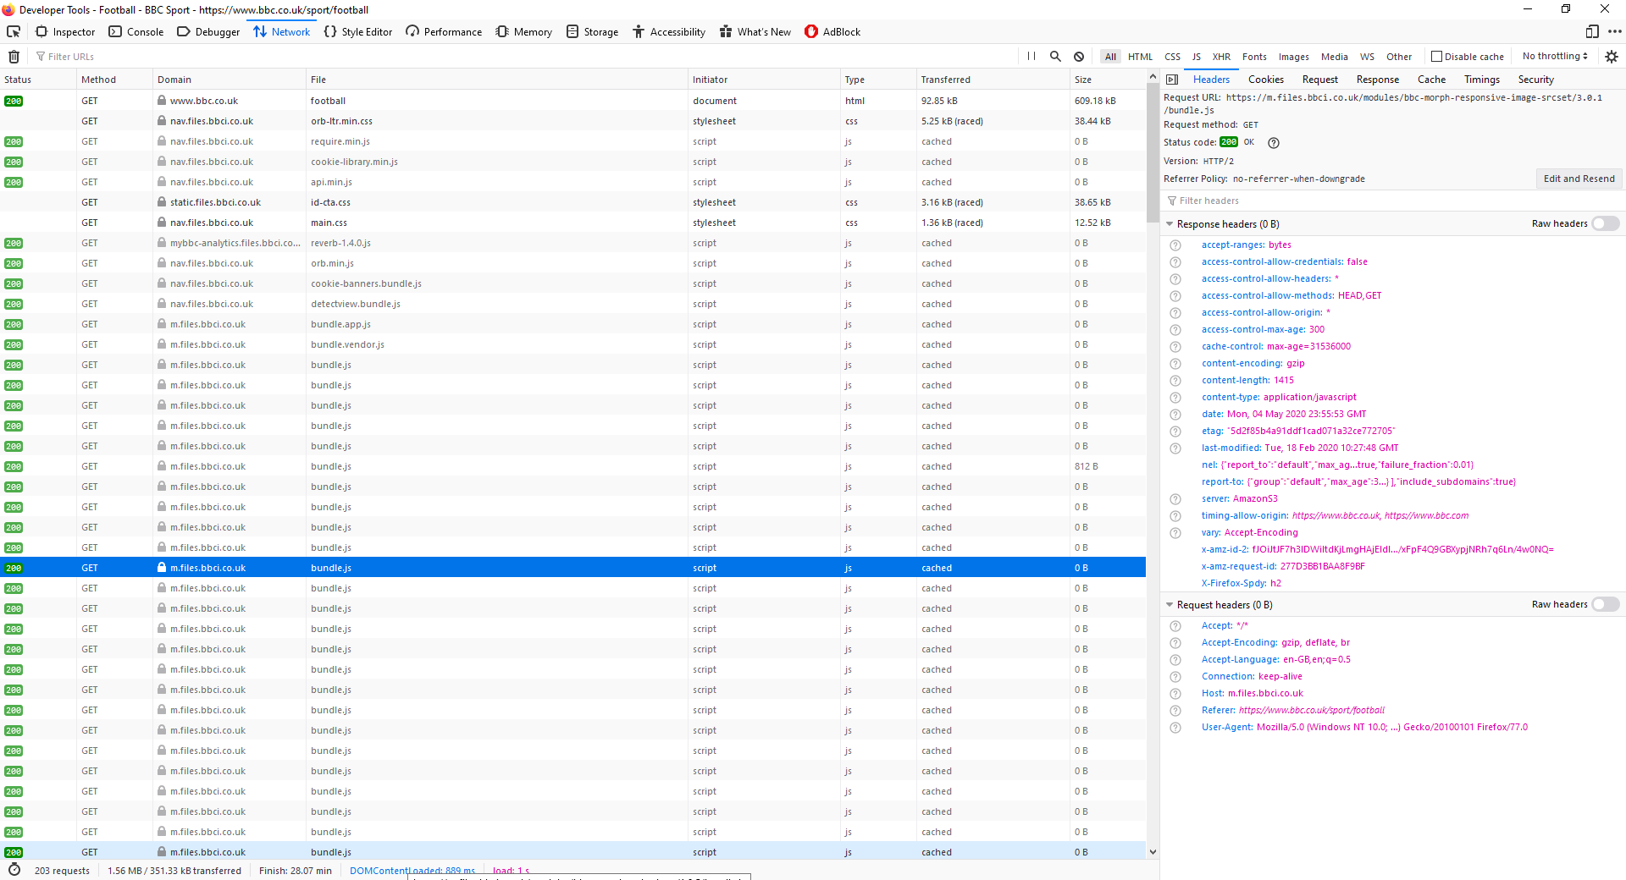Sort requests by Domain column
Viewport: 1626px width, 880px height.
[229, 80]
